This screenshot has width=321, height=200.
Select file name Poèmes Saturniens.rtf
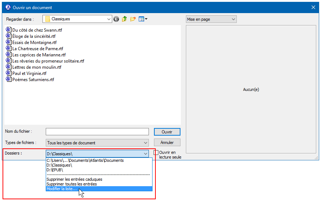pos(33,79)
